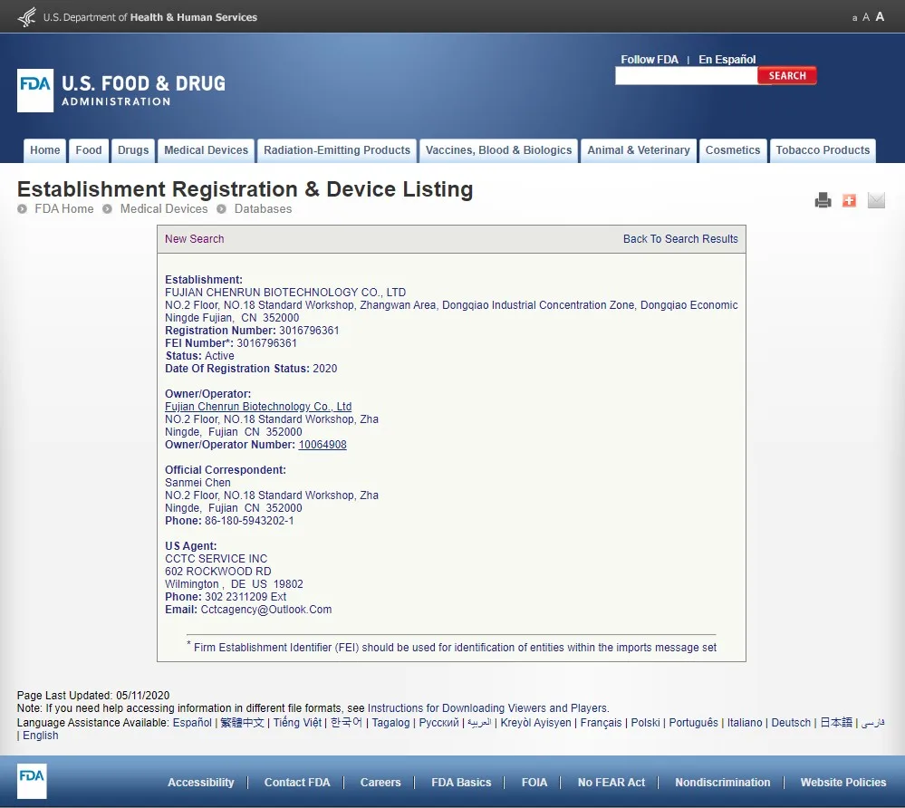Screen dimensions: 905x808
Task: Open Radiation-Emitting Products tab
Action: coord(337,150)
